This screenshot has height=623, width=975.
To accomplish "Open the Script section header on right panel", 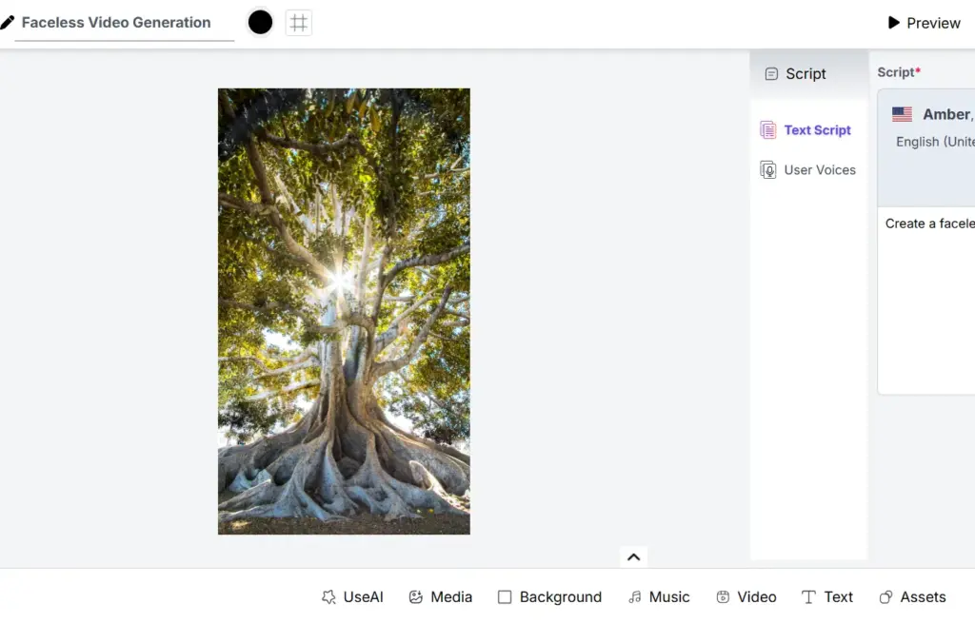I will [x=896, y=71].
